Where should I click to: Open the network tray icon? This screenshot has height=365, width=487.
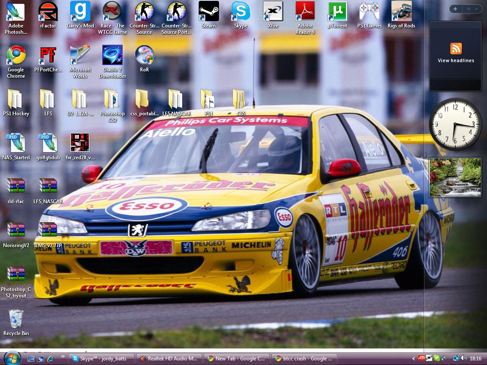pyautogui.click(x=456, y=358)
